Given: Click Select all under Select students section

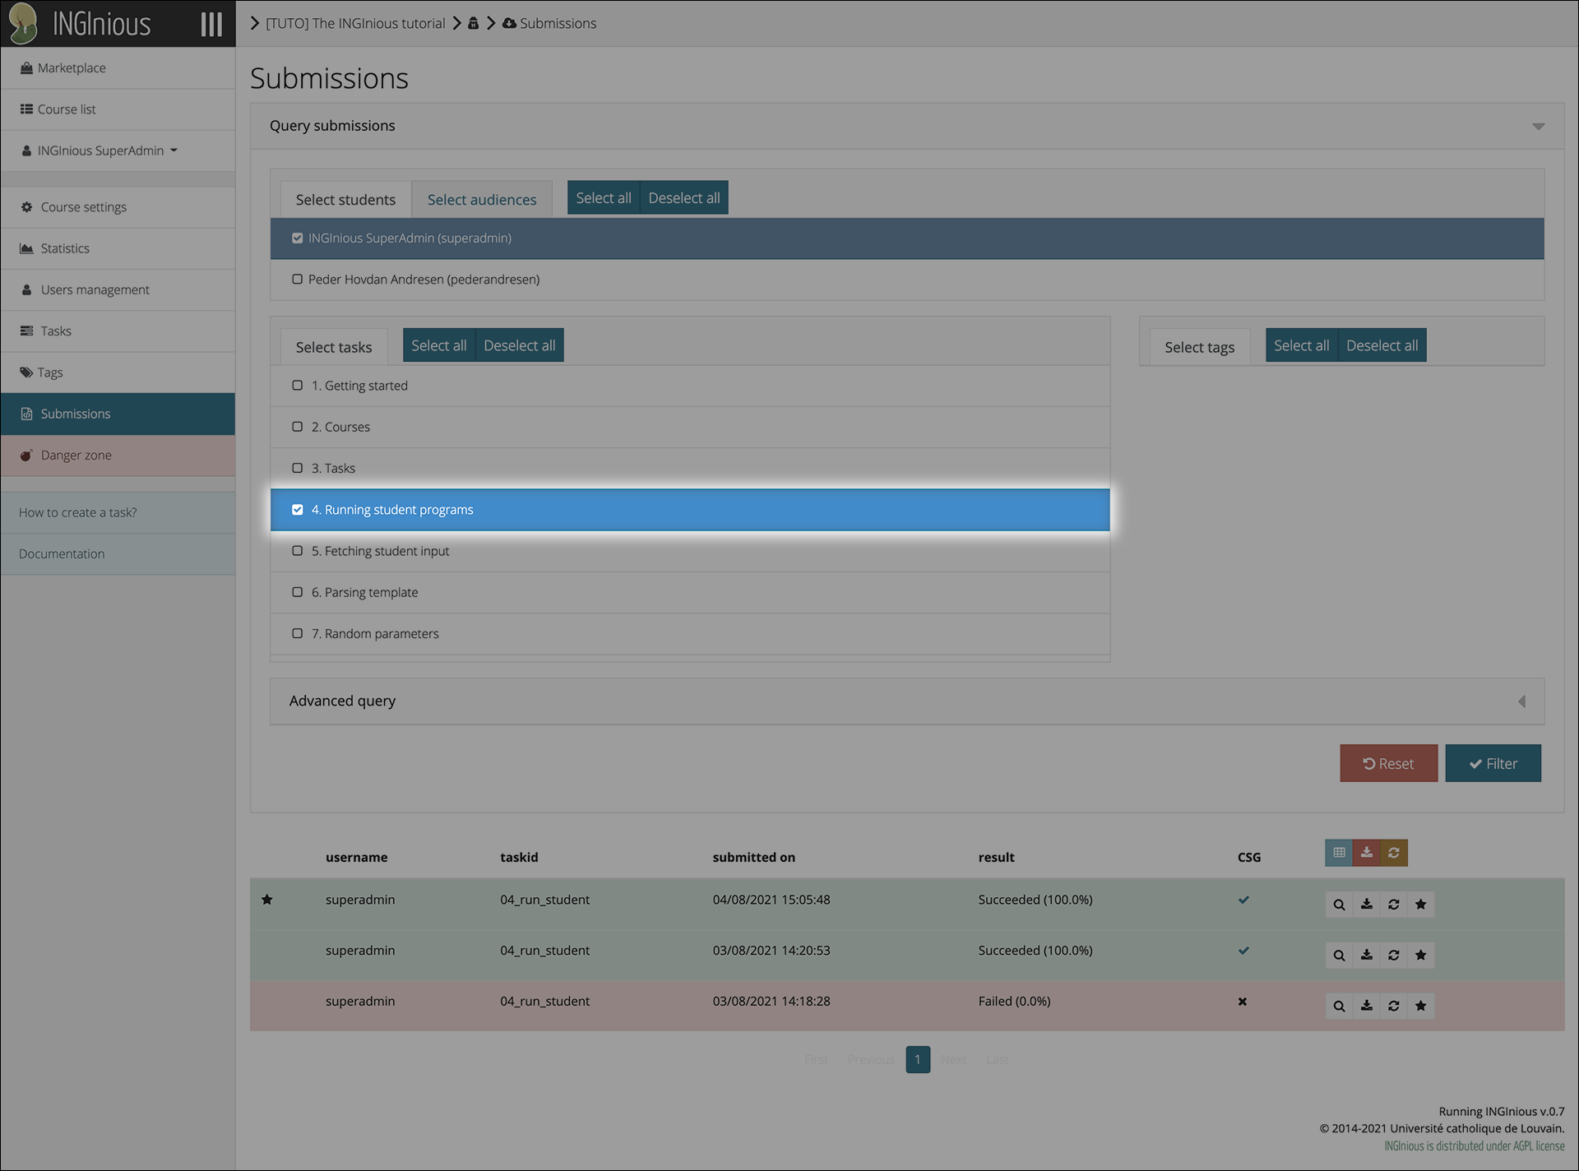Looking at the screenshot, I should 603,197.
